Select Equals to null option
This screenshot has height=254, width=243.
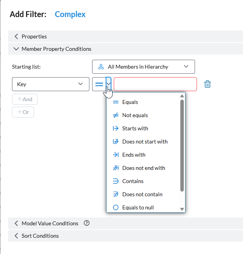138,208
